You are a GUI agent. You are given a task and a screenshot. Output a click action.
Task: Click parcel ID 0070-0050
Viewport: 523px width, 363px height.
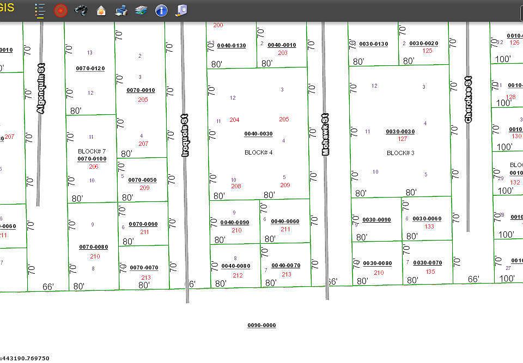tap(142, 180)
